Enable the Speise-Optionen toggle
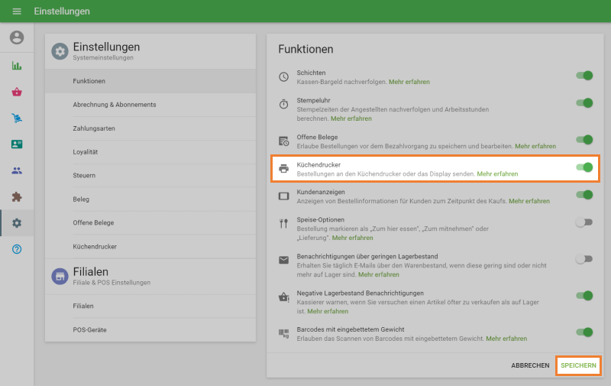Image resolution: width=611 pixels, height=386 pixels. click(x=584, y=222)
